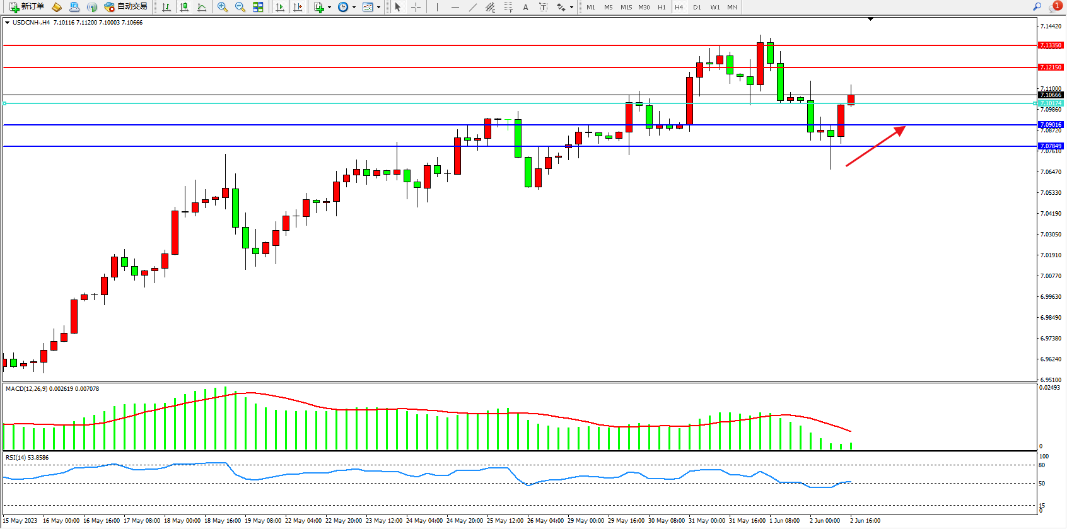
Task: Tile chart windows using the grid icon
Action: [x=258, y=7]
